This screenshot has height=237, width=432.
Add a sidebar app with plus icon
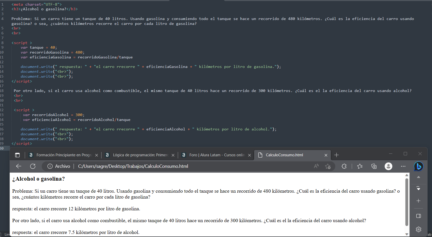418,201
